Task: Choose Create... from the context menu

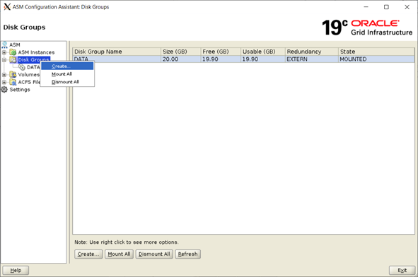Action: tap(67, 66)
